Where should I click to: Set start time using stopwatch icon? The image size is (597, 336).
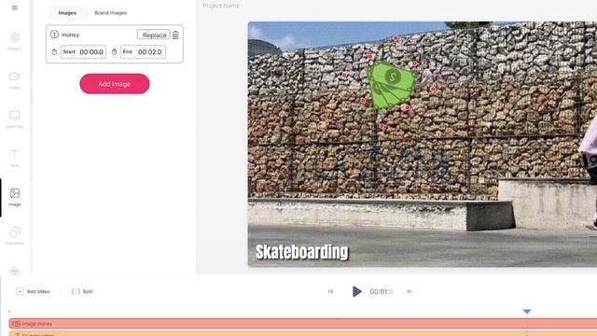click(x=54, y=52)
